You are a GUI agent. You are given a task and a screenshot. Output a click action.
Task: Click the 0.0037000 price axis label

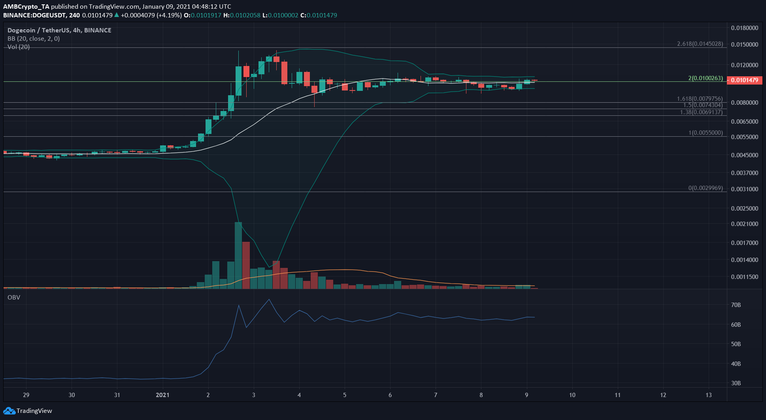point(745,173)
